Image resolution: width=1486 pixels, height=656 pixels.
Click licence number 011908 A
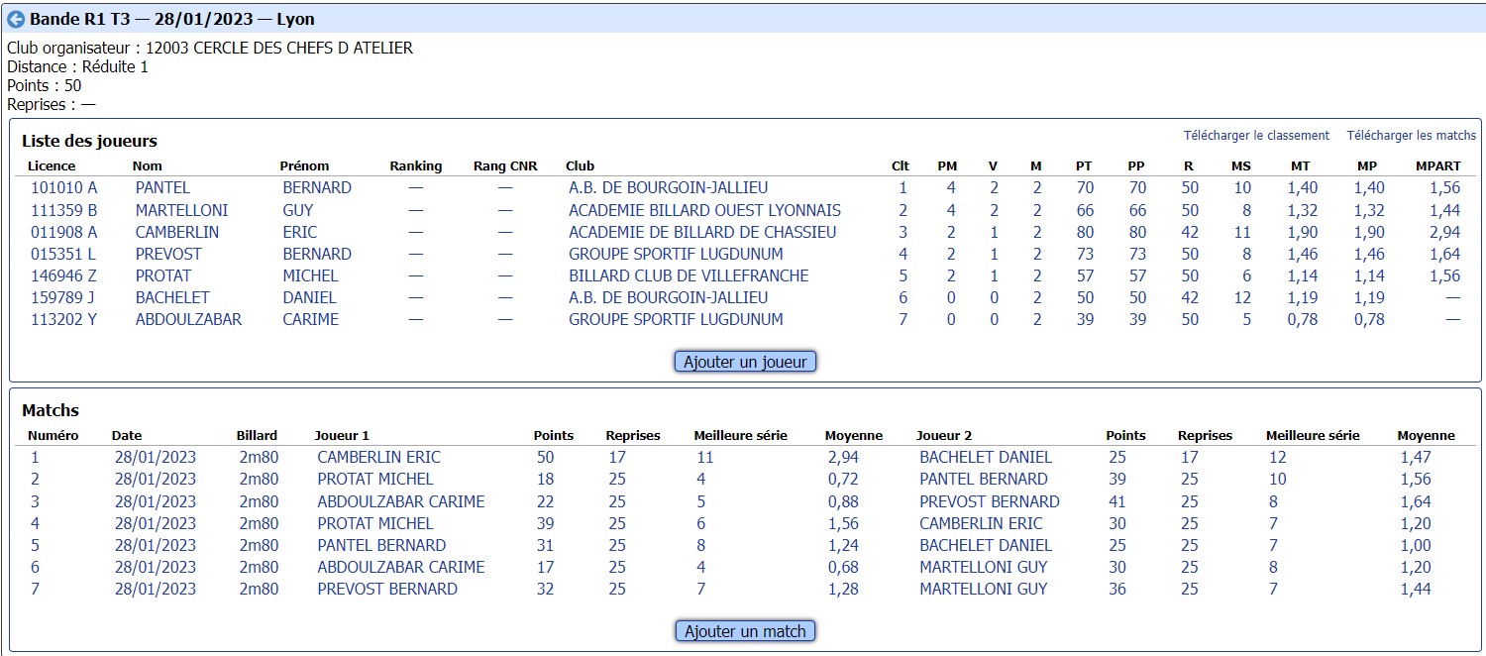(x=64, y=232)
